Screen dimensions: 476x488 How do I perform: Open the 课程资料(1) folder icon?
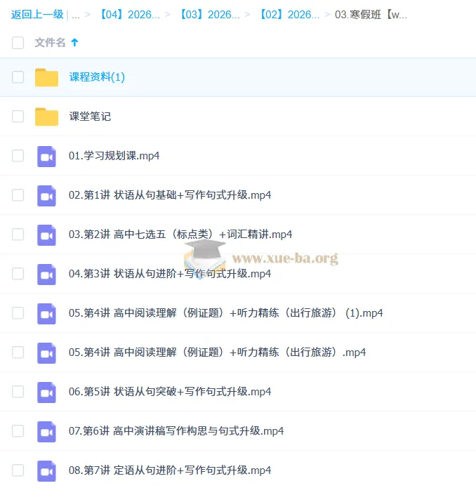pos(46,77)
